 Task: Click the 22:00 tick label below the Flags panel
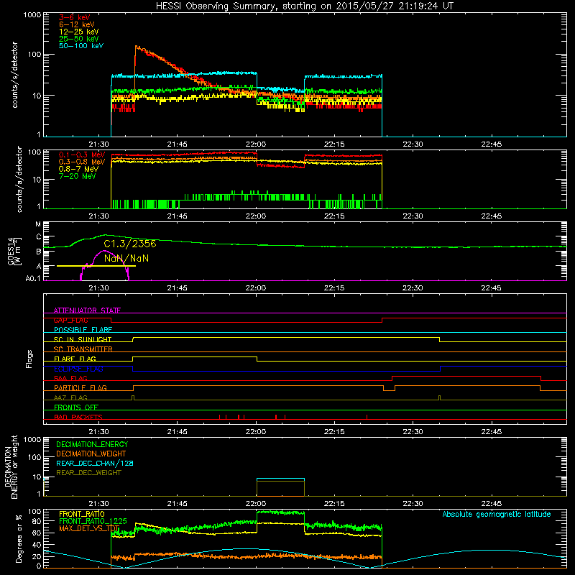pos(256,432)
